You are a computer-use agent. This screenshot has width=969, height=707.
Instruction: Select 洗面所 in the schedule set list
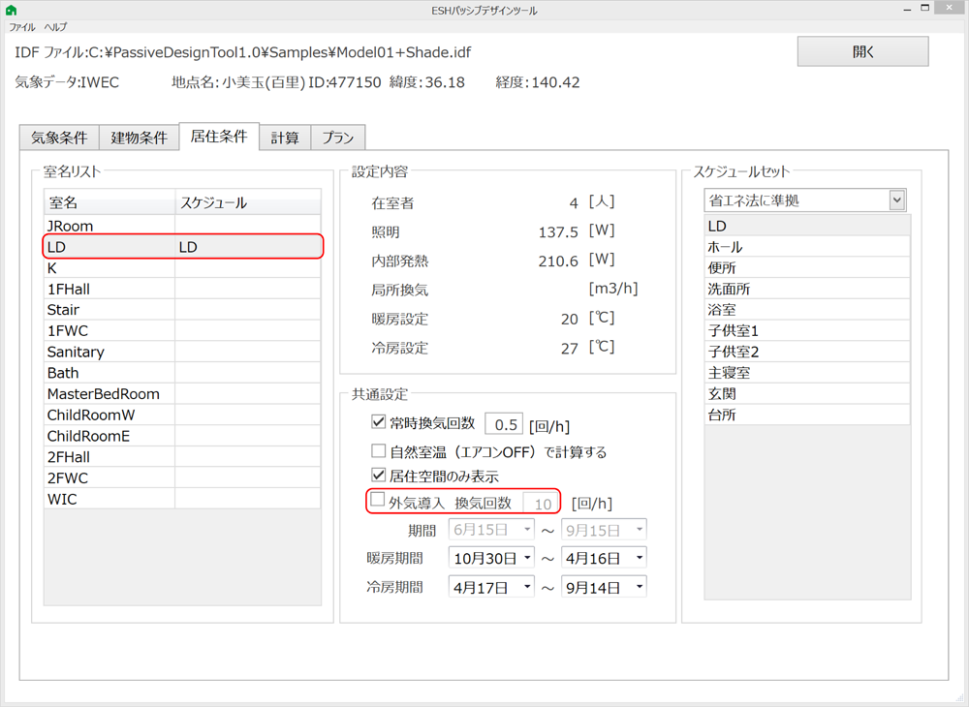(x=807, y=289)
